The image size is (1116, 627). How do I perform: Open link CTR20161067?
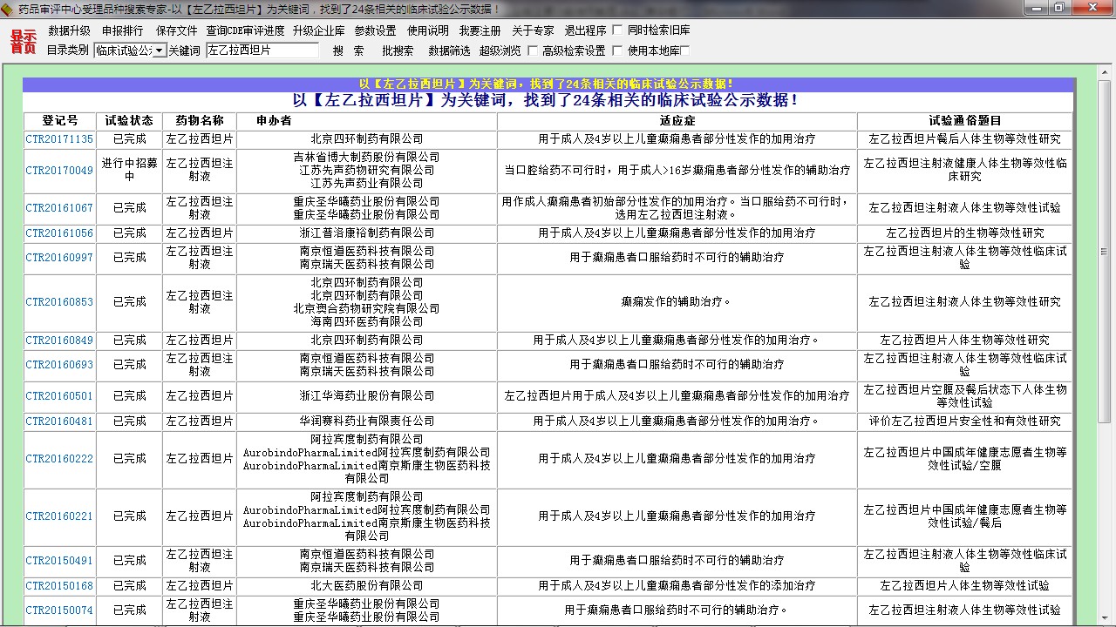59,208
